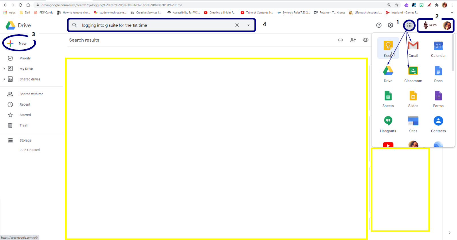
Task: Go to the browser home page
Action: point(28,5)
